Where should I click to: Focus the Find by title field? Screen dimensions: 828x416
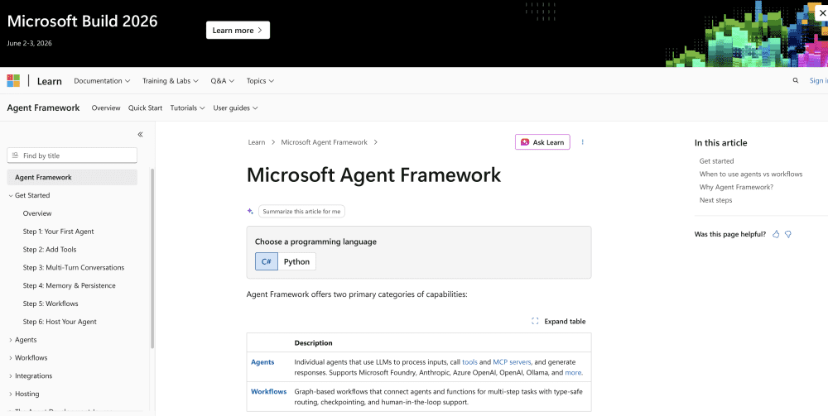[x=72, y=155]
